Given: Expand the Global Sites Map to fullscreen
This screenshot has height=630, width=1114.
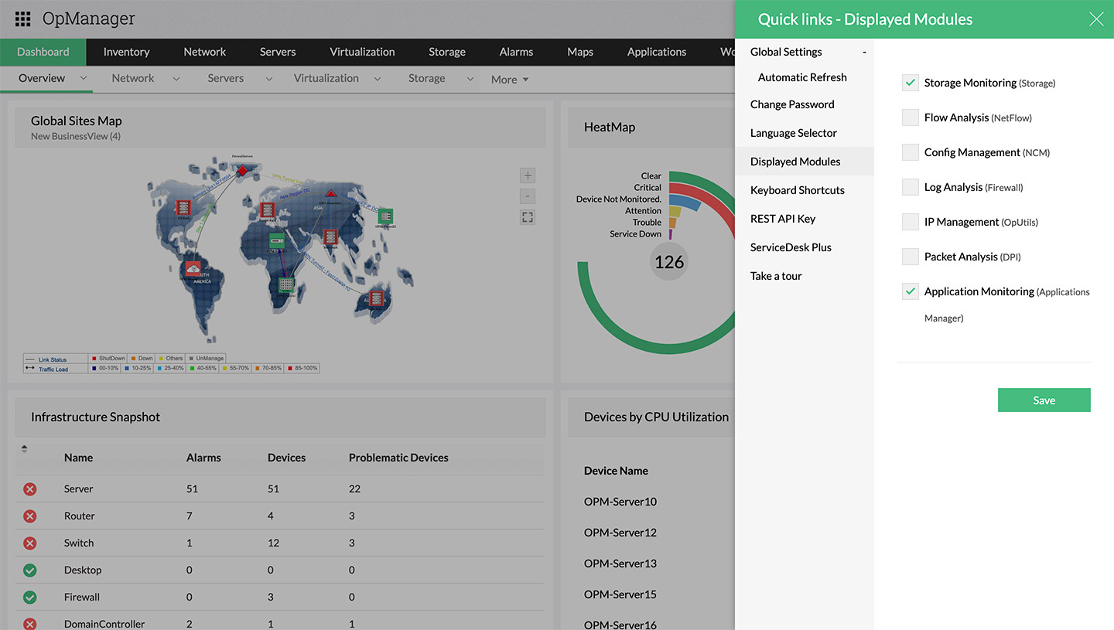Looking at the screenshot, I should (528, 217).
